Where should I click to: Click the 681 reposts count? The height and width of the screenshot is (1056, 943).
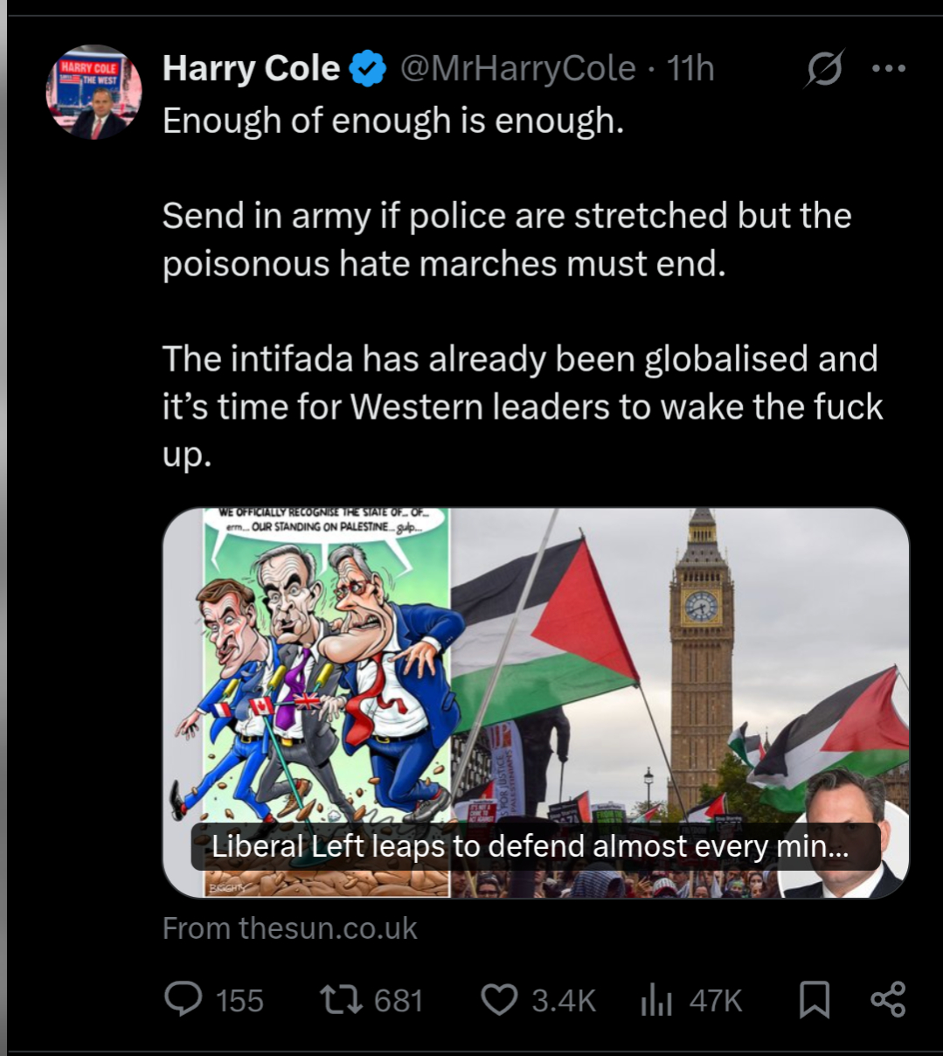(x=399, y=1000)
